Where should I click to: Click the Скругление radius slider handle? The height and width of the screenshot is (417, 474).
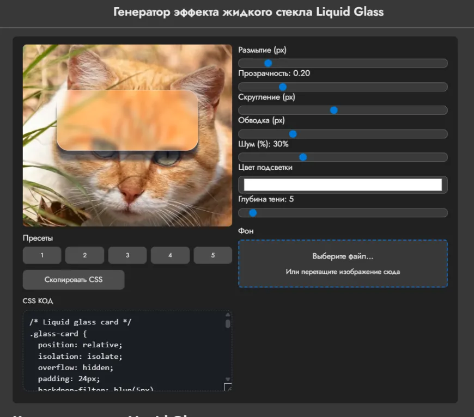click(x=334, y=111)
